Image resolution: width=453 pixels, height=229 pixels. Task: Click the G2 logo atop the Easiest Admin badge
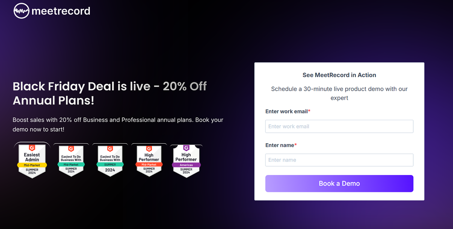pyautogui.click(x=32, y=148)
